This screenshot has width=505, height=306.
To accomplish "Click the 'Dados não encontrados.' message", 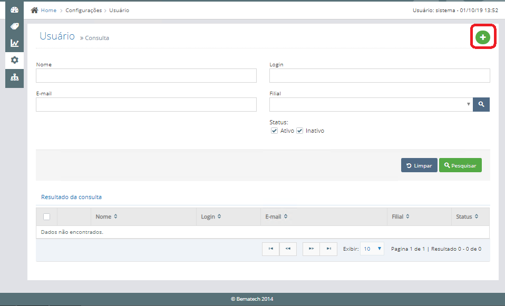I will coord(72,232).
